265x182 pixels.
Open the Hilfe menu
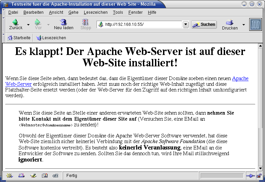pyautogui.click(x=152, y=12)
